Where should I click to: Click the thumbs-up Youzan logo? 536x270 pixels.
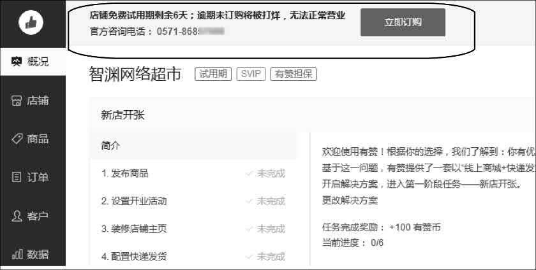[31, 22]
